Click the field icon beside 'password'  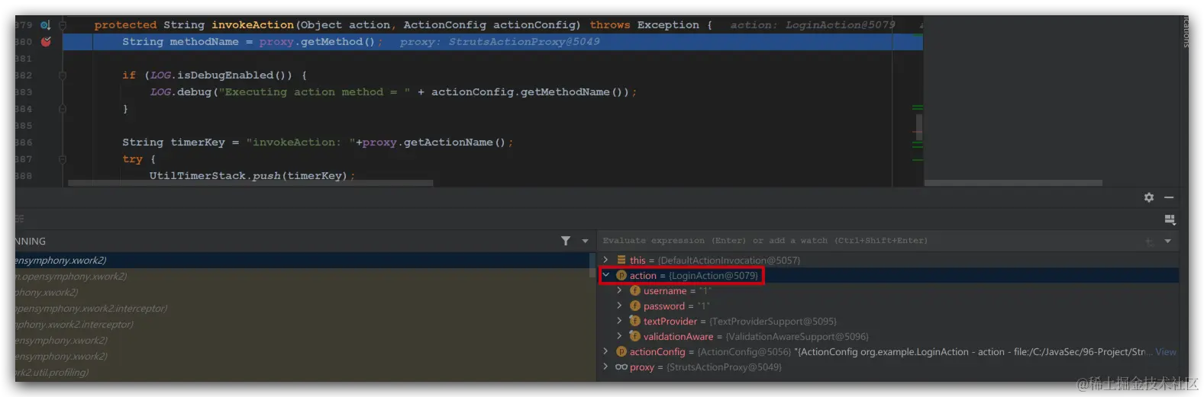[634, 306]
